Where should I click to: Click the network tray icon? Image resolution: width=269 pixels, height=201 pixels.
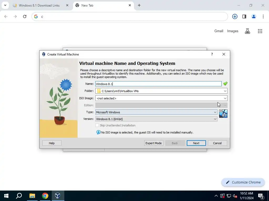click(229, 196)
